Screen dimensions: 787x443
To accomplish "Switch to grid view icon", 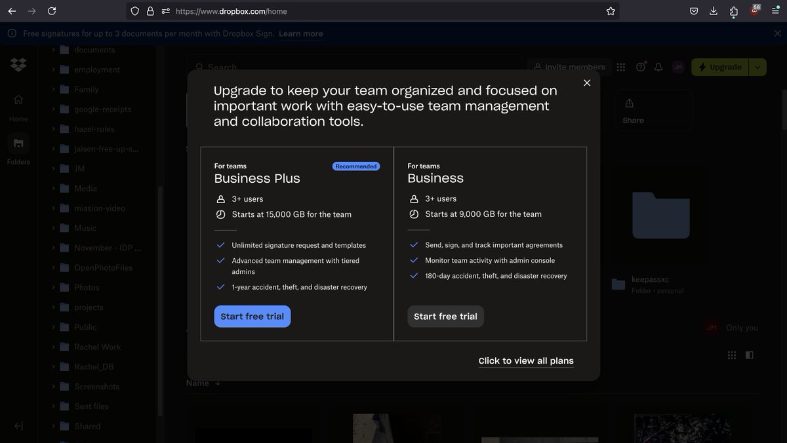I will pyautogui.click(x=732, y=355).
